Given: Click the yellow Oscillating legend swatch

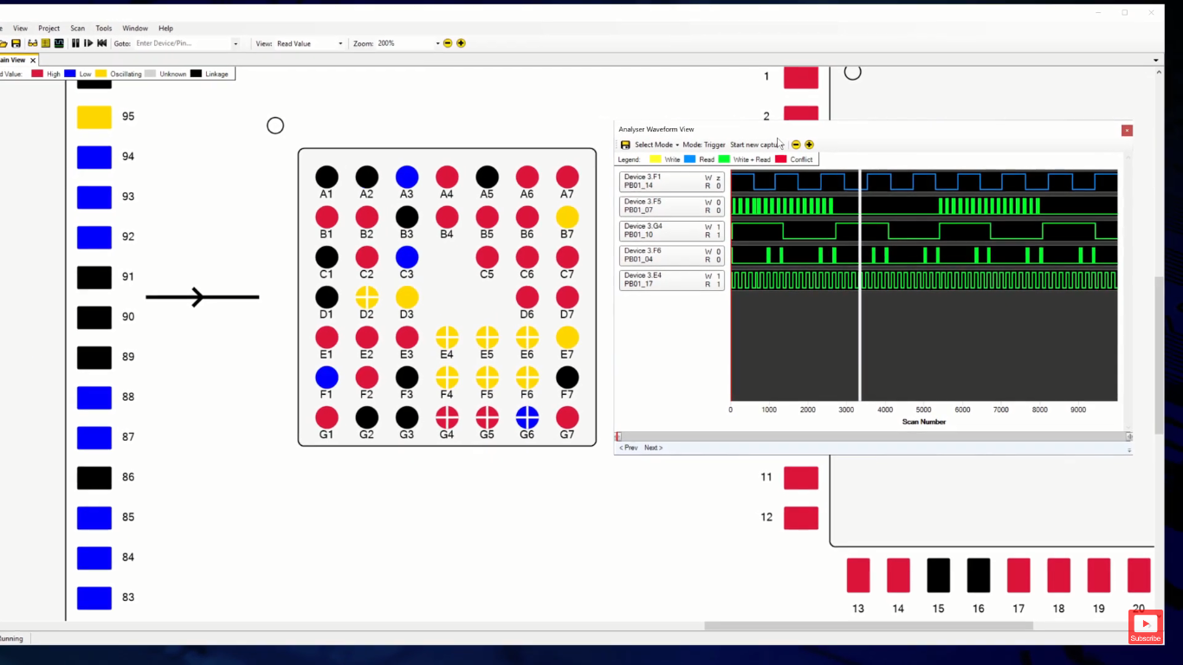Looking at the screenshot, I should (101, 74).
